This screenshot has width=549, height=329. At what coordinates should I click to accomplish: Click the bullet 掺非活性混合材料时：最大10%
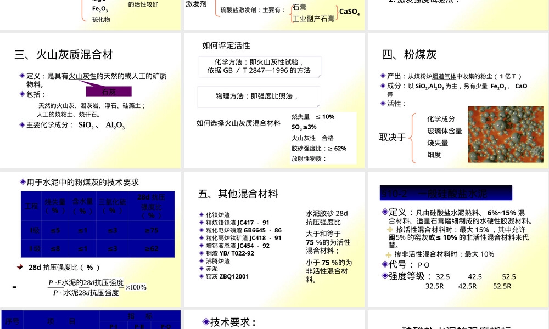[x=440, y=254]
